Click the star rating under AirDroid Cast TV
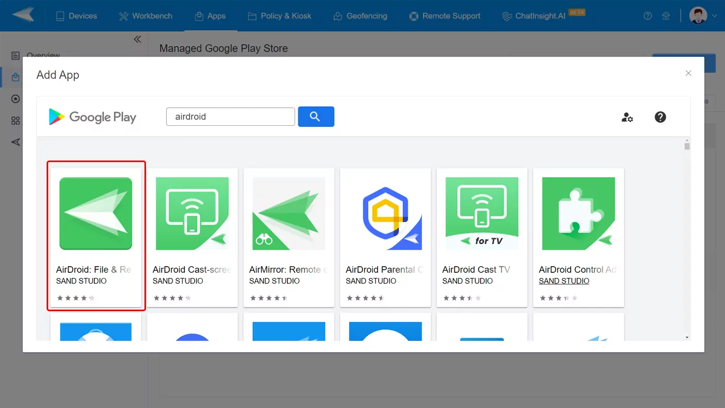This screenshot has height=408, width=725. coord(462,298)
